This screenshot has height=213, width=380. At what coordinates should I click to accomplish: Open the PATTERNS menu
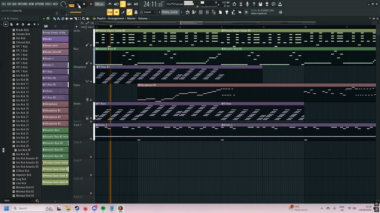click(23, 4)
